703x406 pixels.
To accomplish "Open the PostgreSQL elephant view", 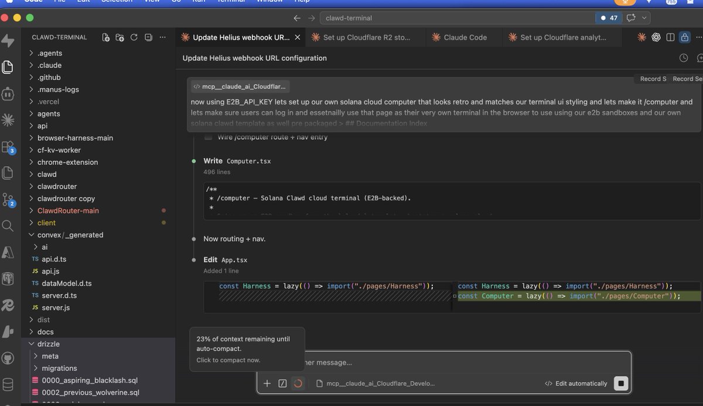I will pyautogui.click(x=8, y=278).
